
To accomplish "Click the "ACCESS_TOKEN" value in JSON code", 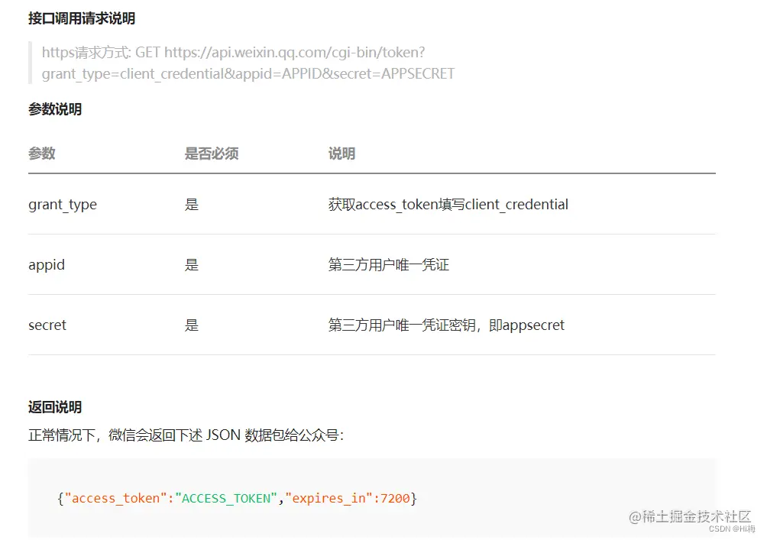I will click(226, 499).
